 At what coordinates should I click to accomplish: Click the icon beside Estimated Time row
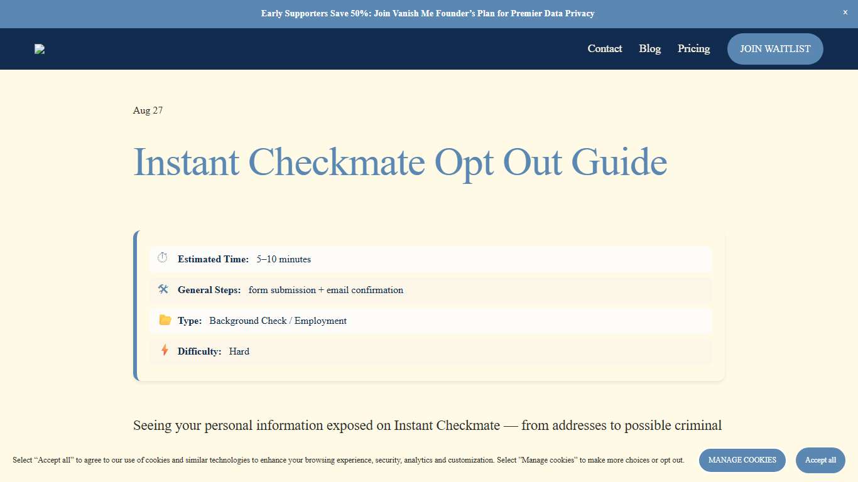pyautogui.click(x=163, y=257)
